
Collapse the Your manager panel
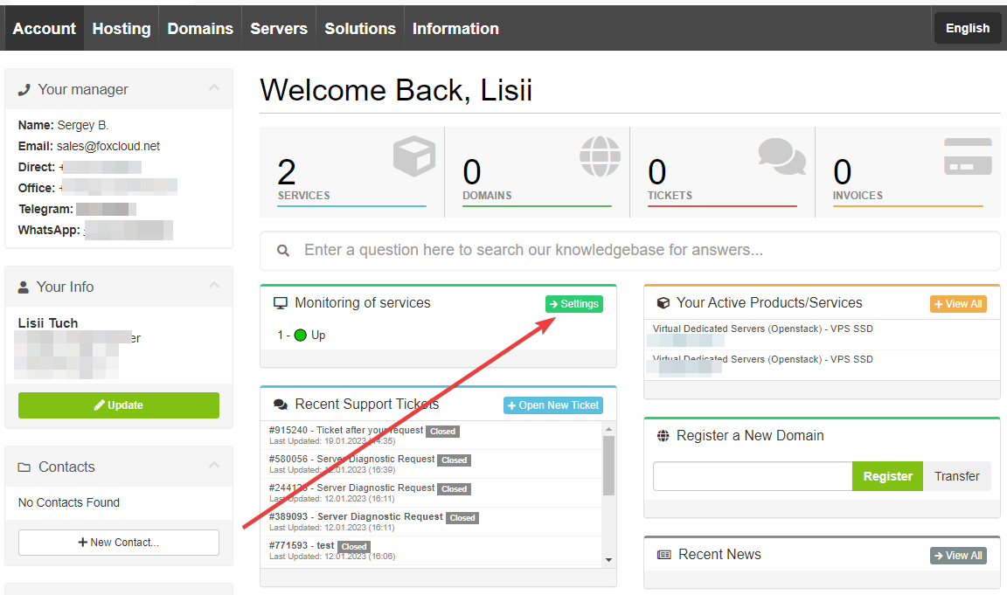click(214, 89)
